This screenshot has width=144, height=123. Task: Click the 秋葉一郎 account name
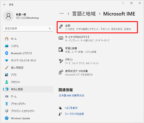click(x=21, y=14)
